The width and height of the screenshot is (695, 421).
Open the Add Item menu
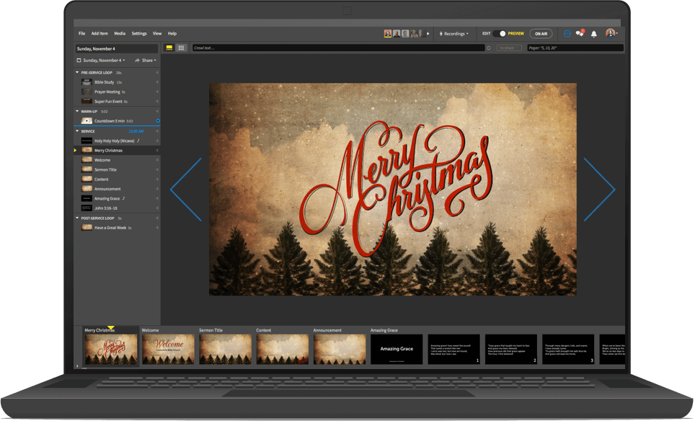click(x=99, y=34)
